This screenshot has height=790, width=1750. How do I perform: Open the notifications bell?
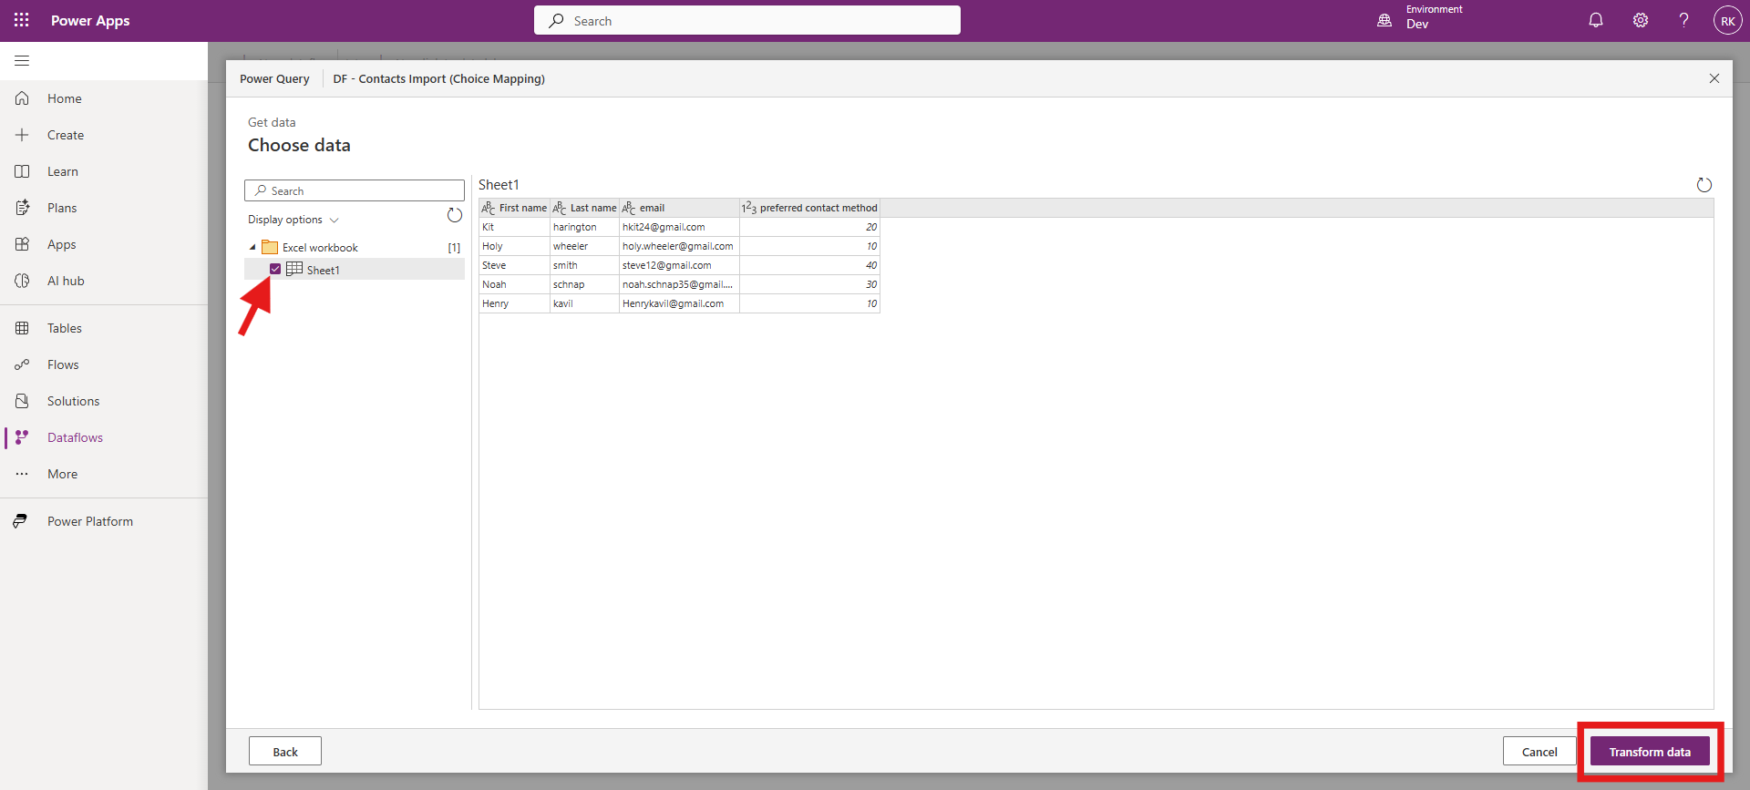pyautogui.click(x=1595, y=20)
